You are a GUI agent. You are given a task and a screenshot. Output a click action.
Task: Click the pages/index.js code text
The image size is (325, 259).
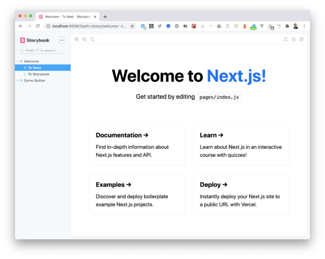pos(219,97)
